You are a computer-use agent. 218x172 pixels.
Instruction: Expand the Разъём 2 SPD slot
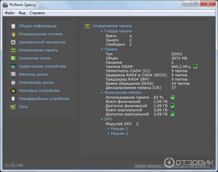coord(119,134)
